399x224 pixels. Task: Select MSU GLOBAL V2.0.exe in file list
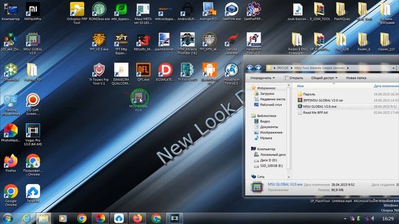[317, 106]
